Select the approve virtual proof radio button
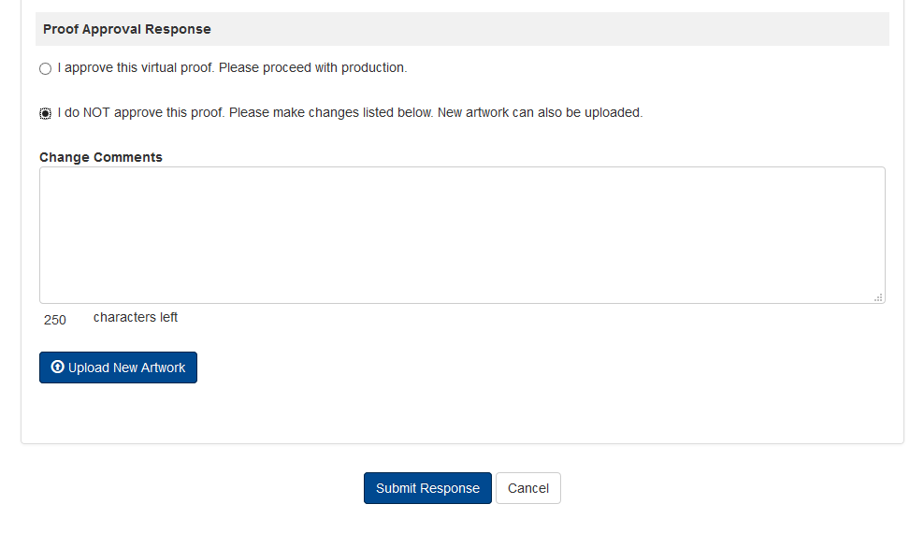Screen dimensions: 924x533 pyautogui.click(x=45, y=69)
